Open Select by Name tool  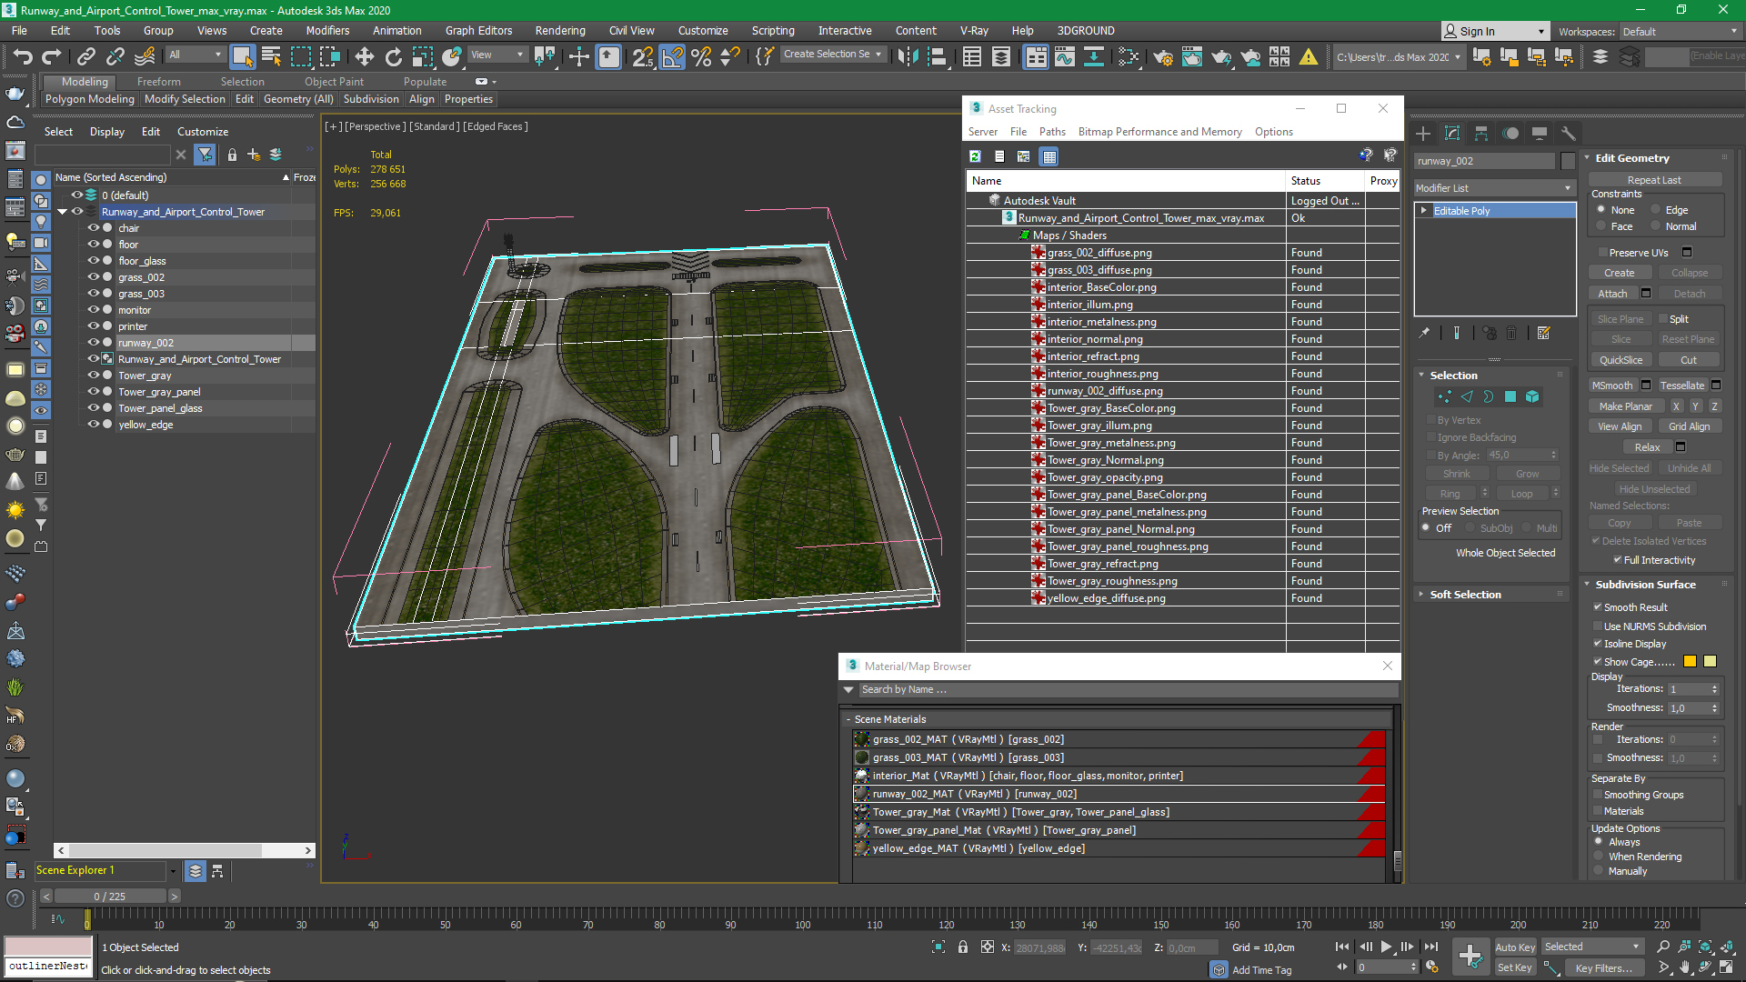[271, 56]
